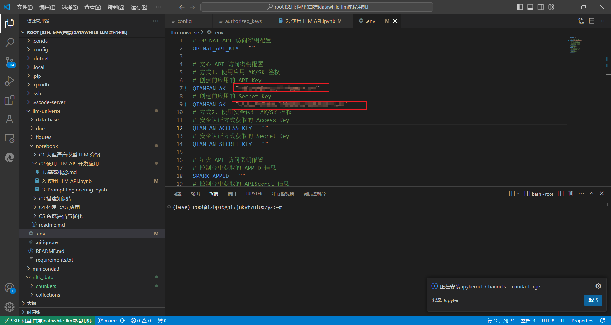Image resolution: width=611 pixels, height=325 pixels.
Task: Toggle primary side bar visibility
Action: (x=520, y=7)
